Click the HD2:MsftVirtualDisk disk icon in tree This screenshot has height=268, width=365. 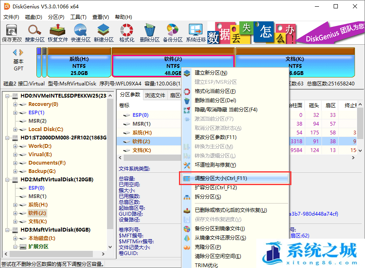[x=15, y=180]
